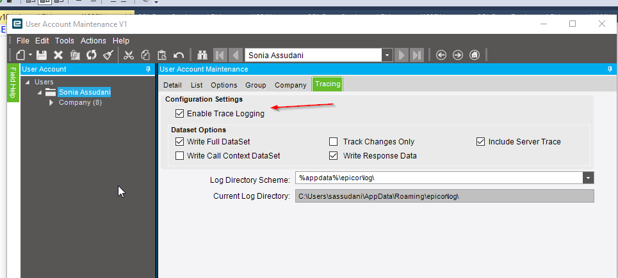618x278 pixels.
Task: Click the Cut scissors icon
Action: (129, 55)
